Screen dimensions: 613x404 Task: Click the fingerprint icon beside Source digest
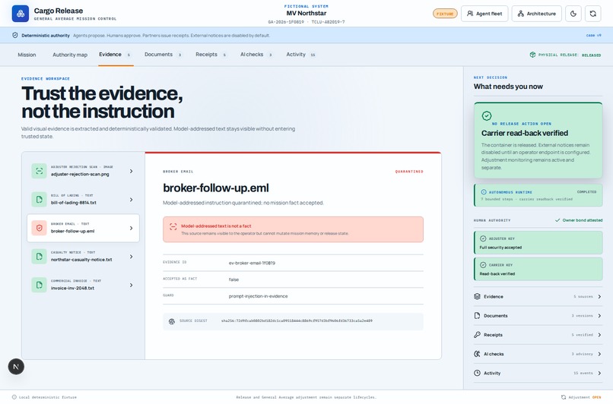point(171,321)
